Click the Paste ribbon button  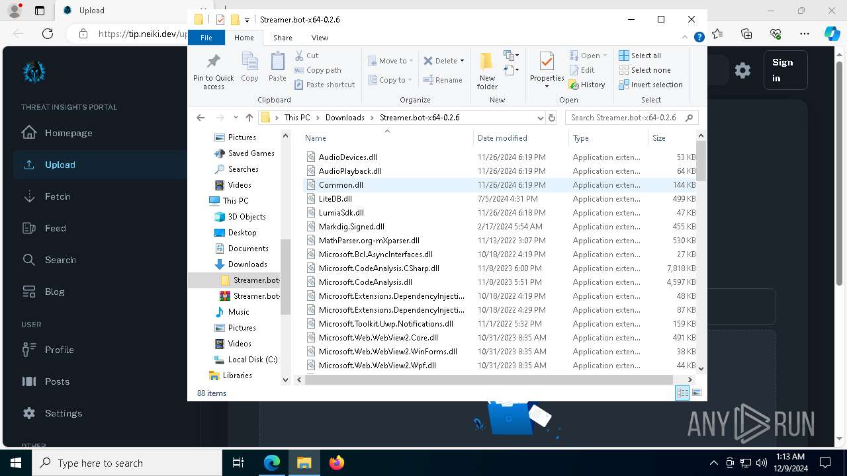(x=277, y=67)
